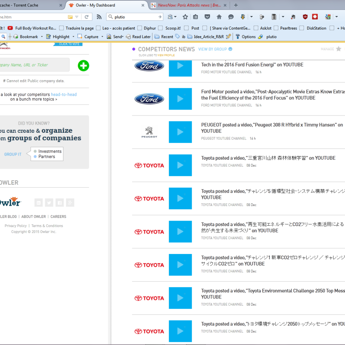Click the GROUP IT link
345x345 pixels.
[13, 154]
